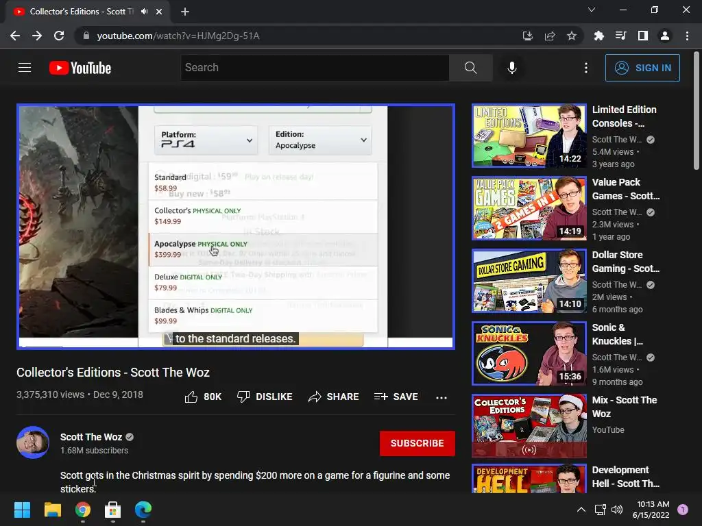The width and height of the screenshot is (702, 526).
Task: Open a new browser tab
Action: pos(185,12)
